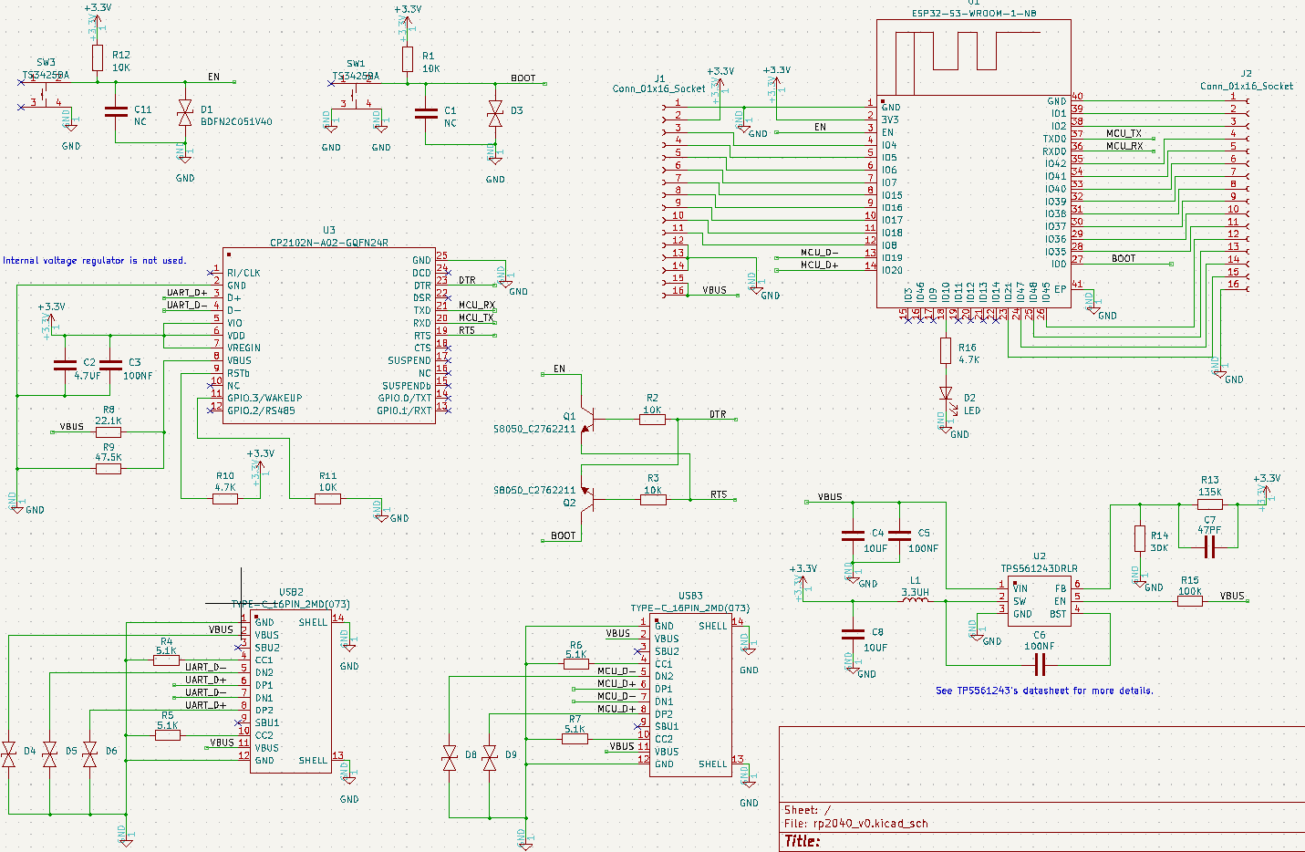This screenshot has height=852, width=1305.
Task: Select the C7 47PF capacitor
Action: [1209, 547]
